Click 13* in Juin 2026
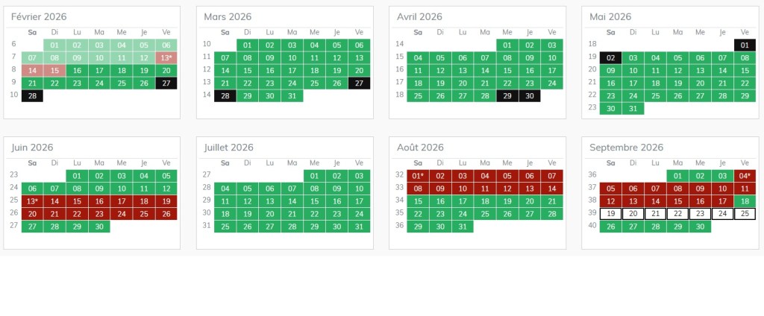The image size is (764, 316). [x=32, y=201]
